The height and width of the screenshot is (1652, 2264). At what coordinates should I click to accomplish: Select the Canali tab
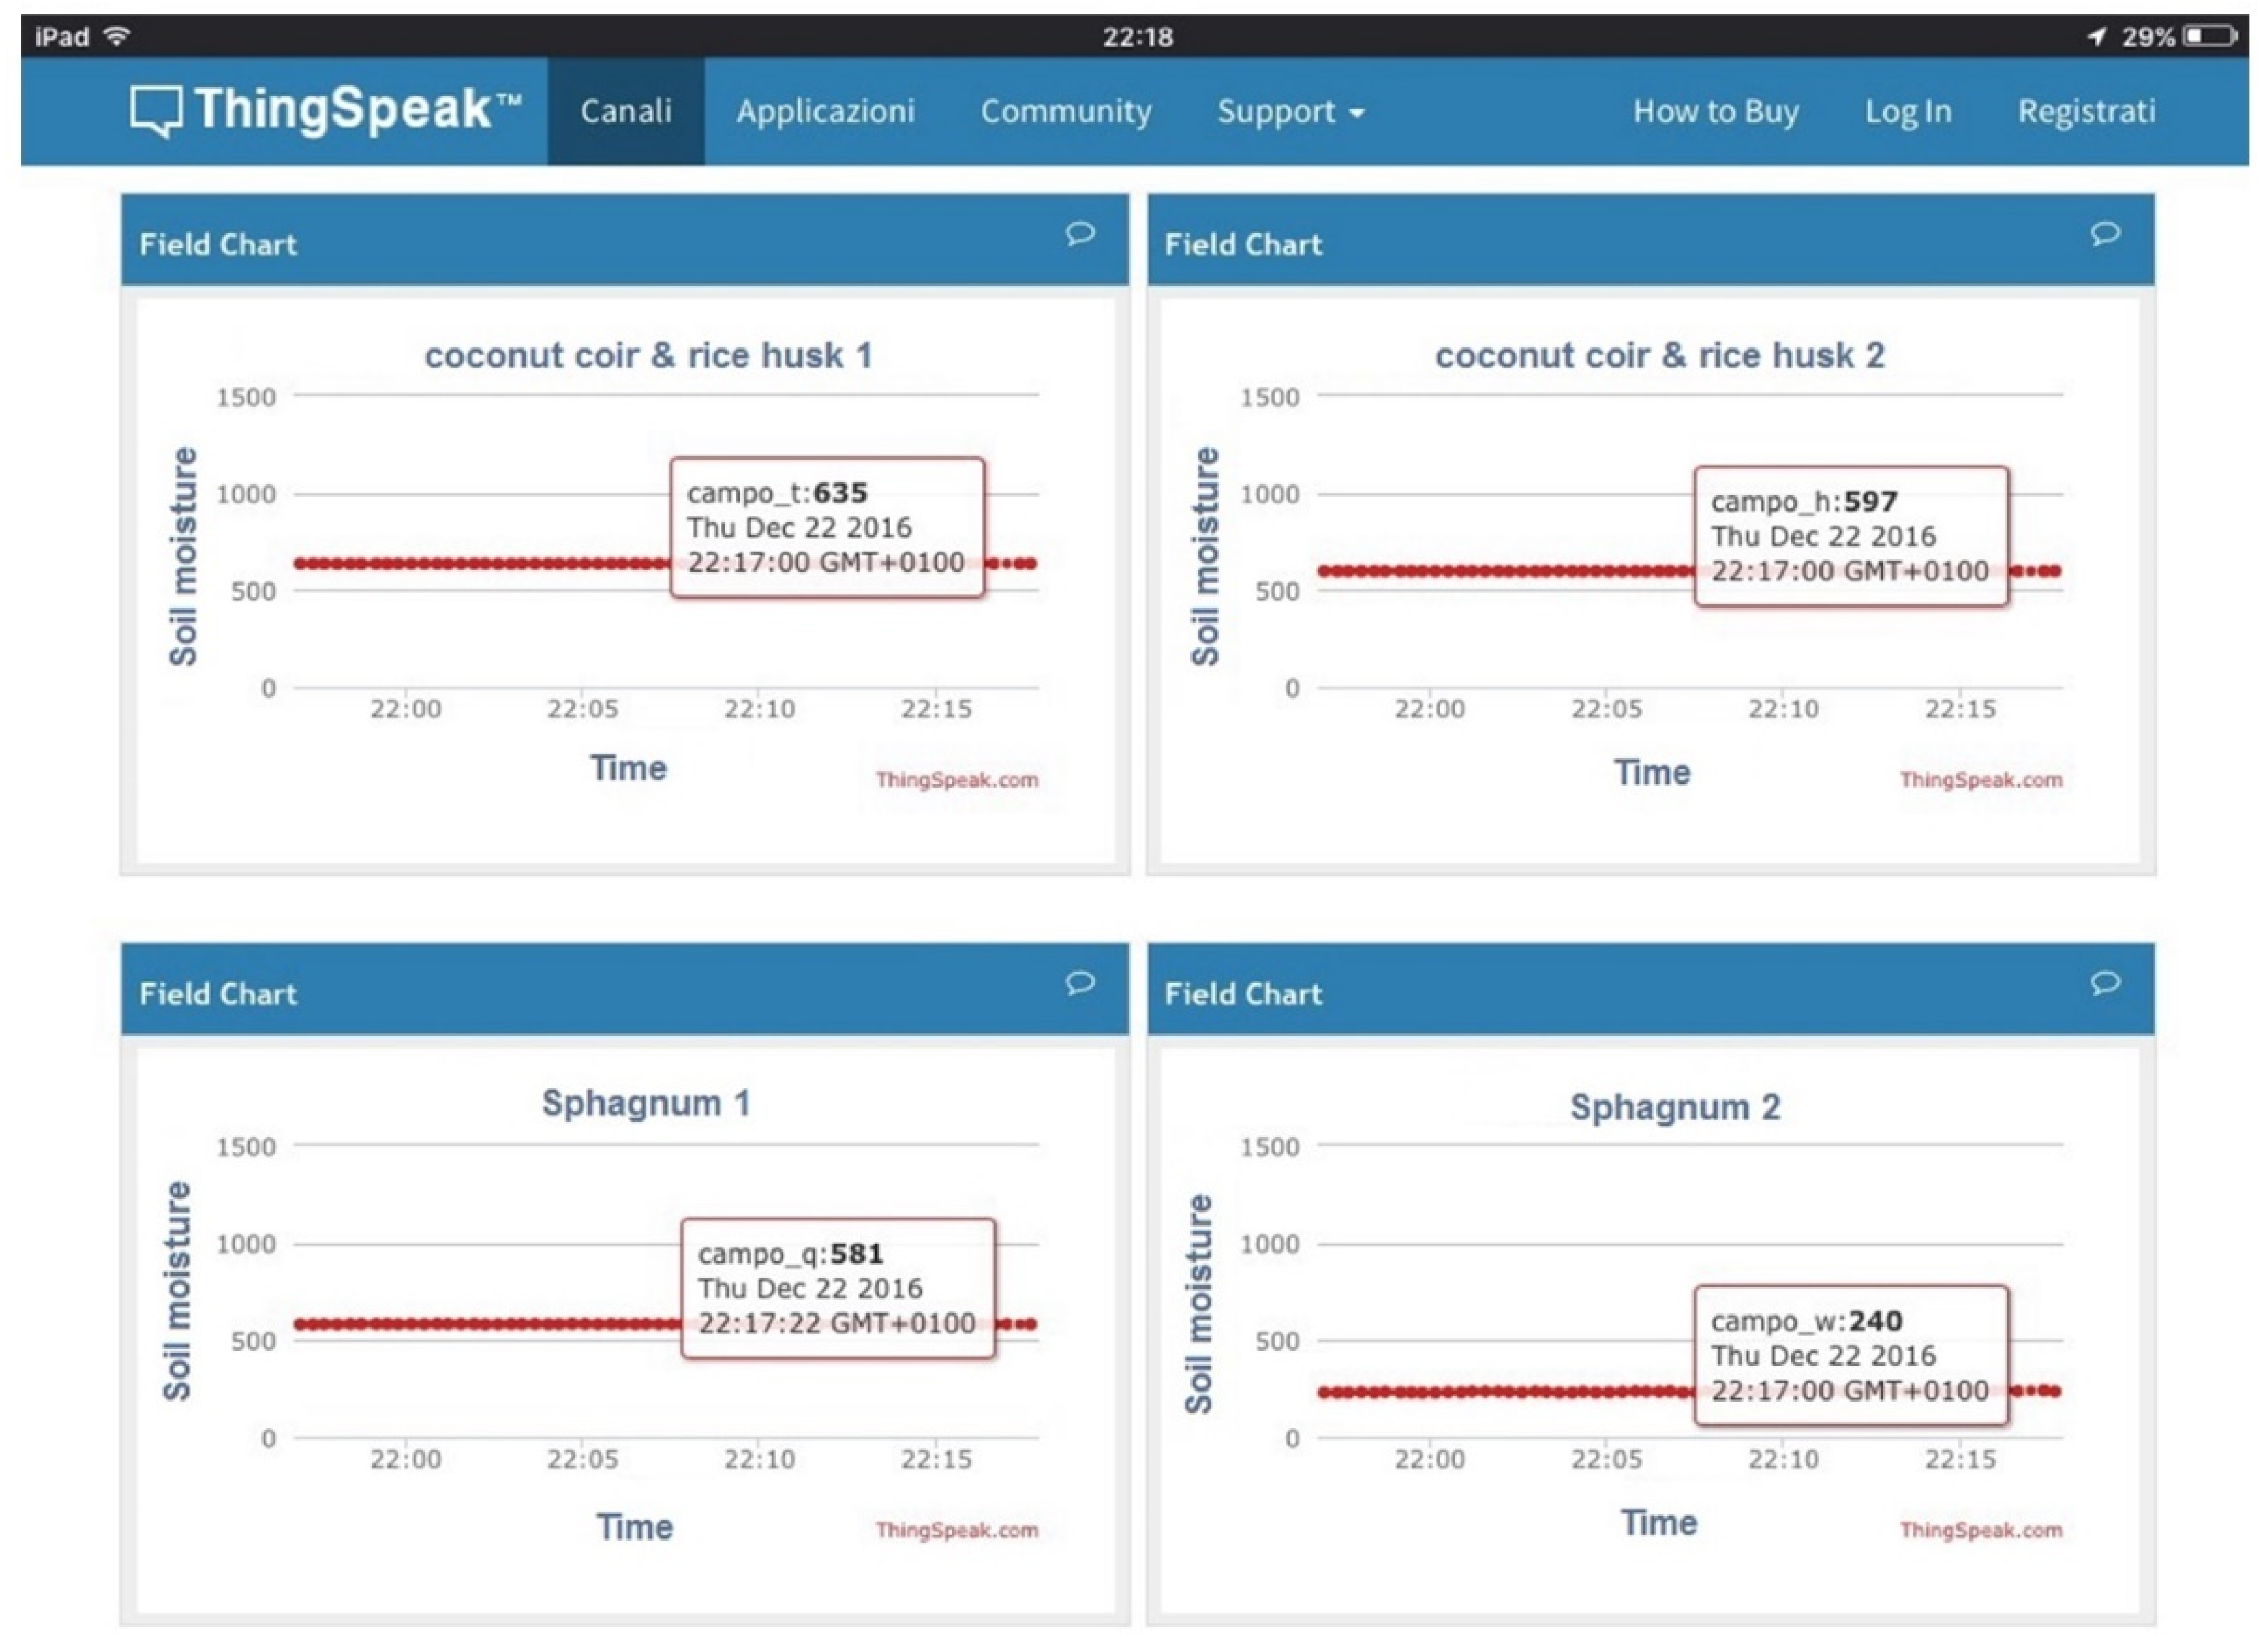point(625,111)
